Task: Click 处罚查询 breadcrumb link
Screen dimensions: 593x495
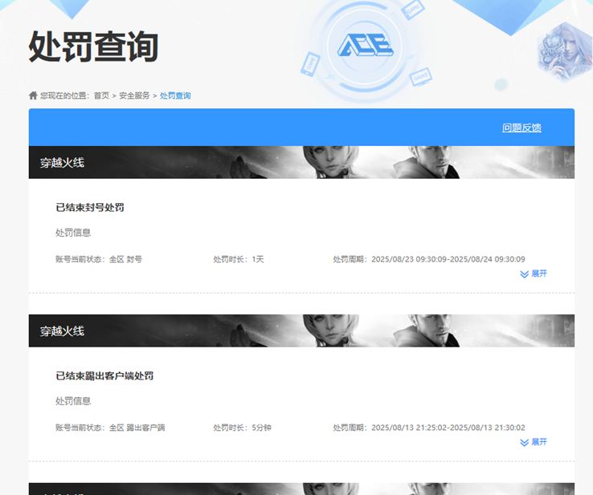Action: click(175, 95)
